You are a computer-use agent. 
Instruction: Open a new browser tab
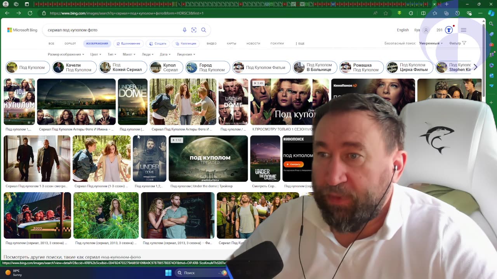tap(447, 4)
